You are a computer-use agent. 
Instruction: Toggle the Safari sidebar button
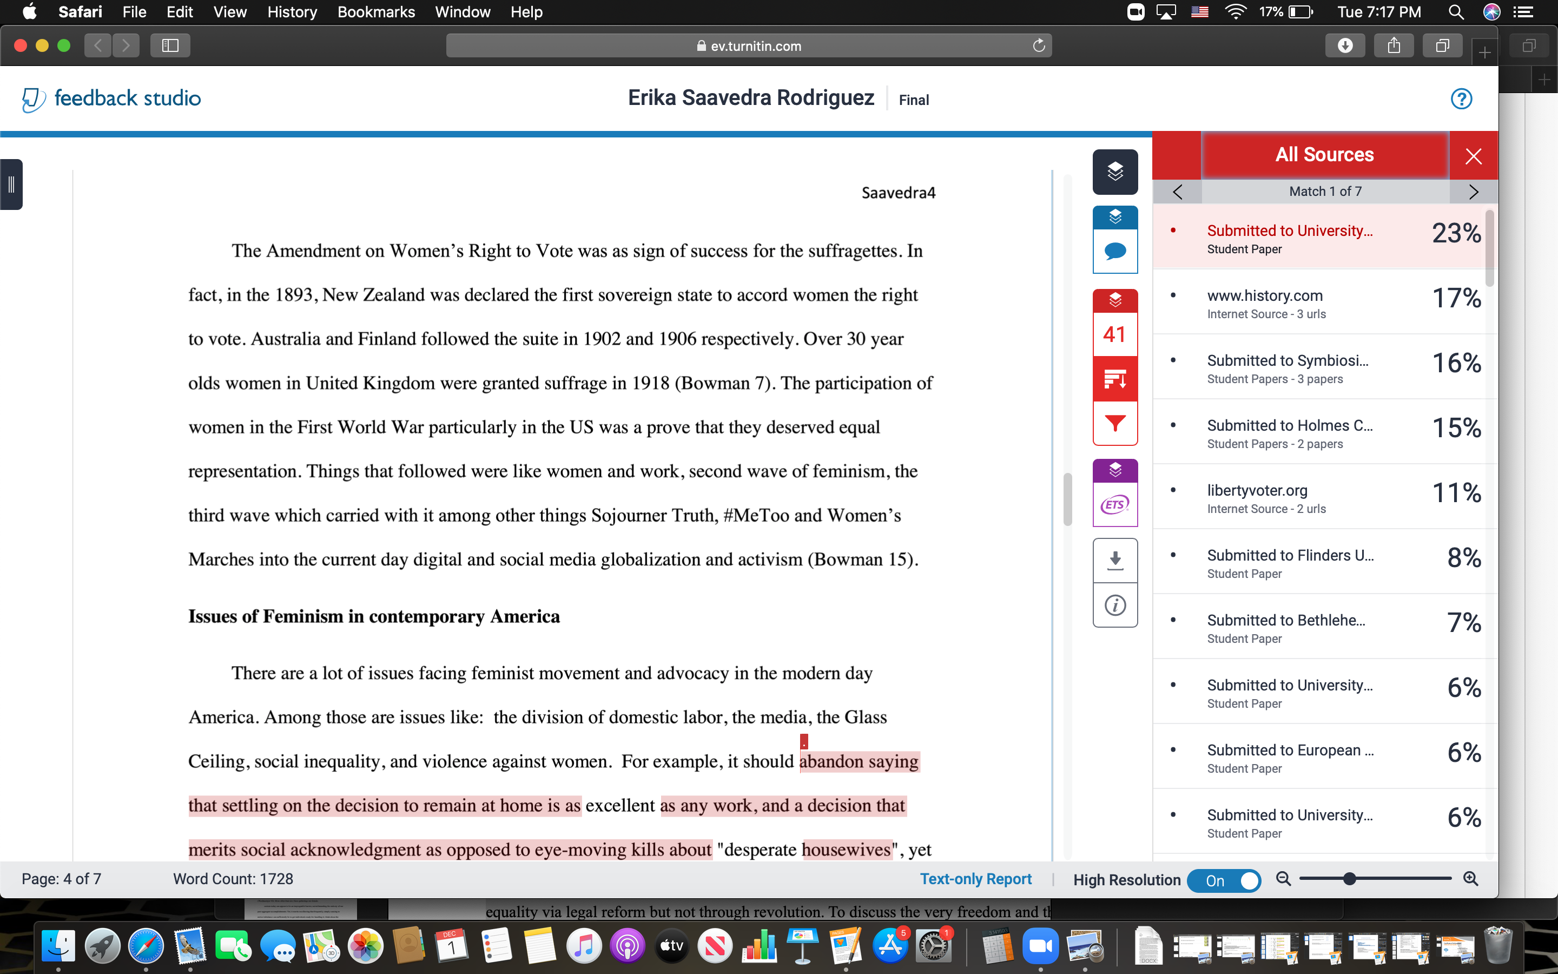[x=170, y=46]
